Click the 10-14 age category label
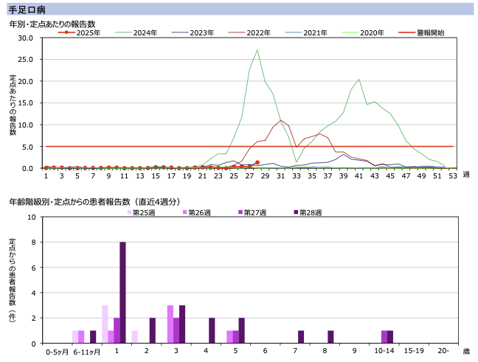This screenshot has height=362, width=478. pyautogui.click(x=384, y=351)
